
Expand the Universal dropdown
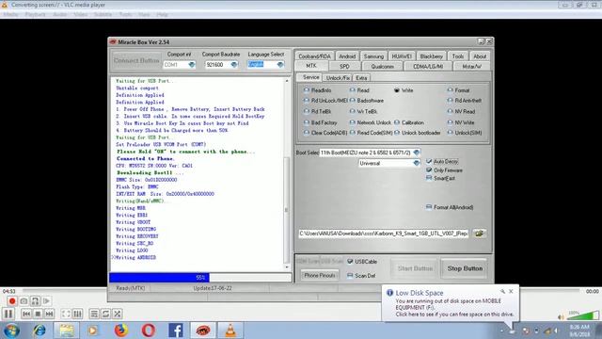(x=416, y=163)
